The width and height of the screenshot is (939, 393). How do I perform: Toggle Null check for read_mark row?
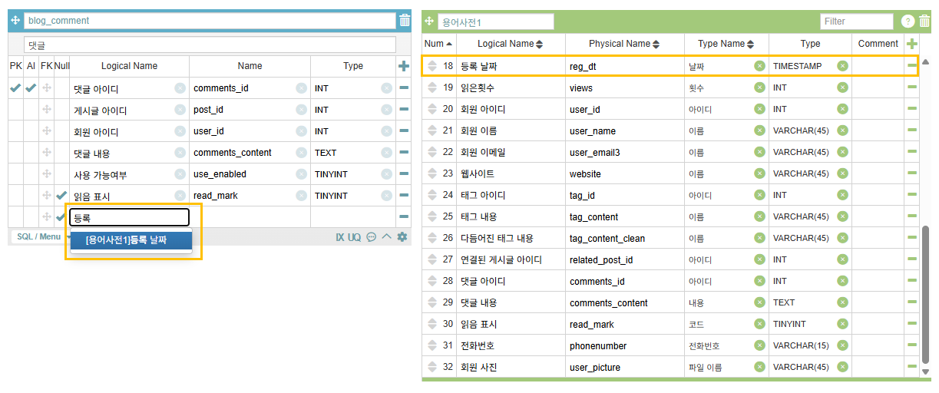61,196
